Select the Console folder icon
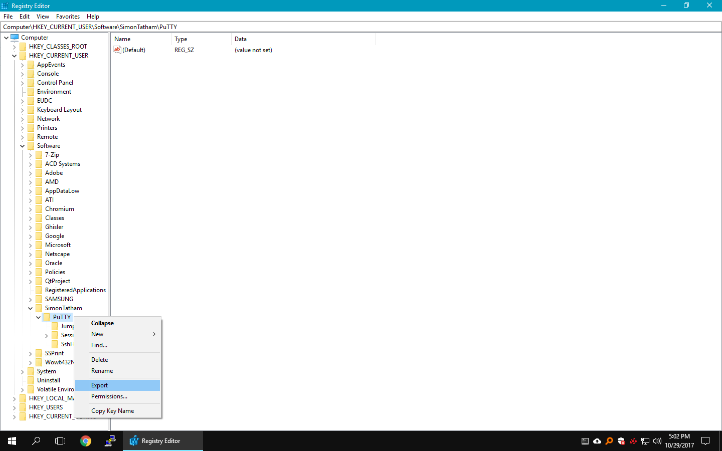 coord(31,74)
